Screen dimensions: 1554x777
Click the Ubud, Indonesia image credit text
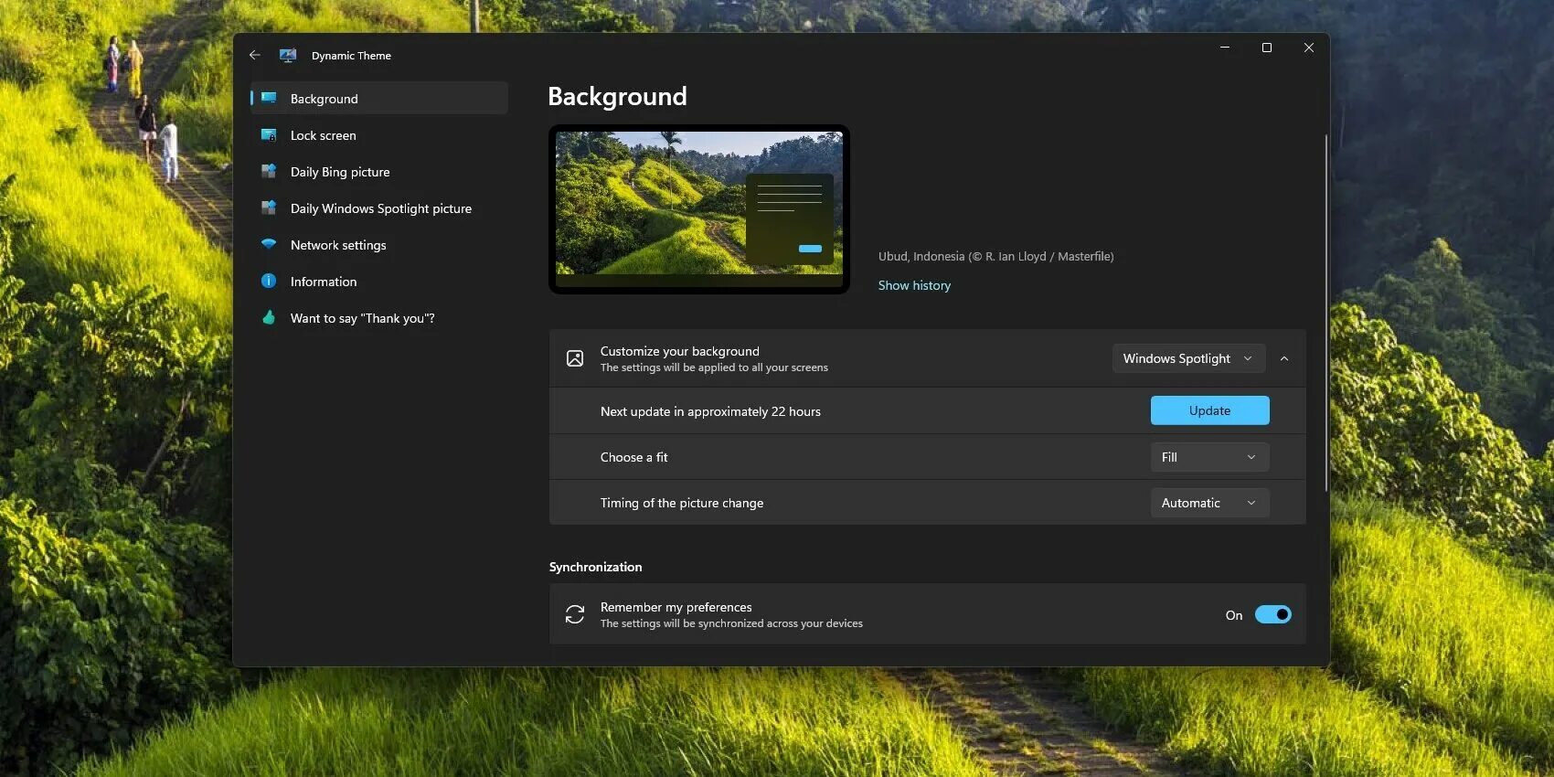coord(995,256)
